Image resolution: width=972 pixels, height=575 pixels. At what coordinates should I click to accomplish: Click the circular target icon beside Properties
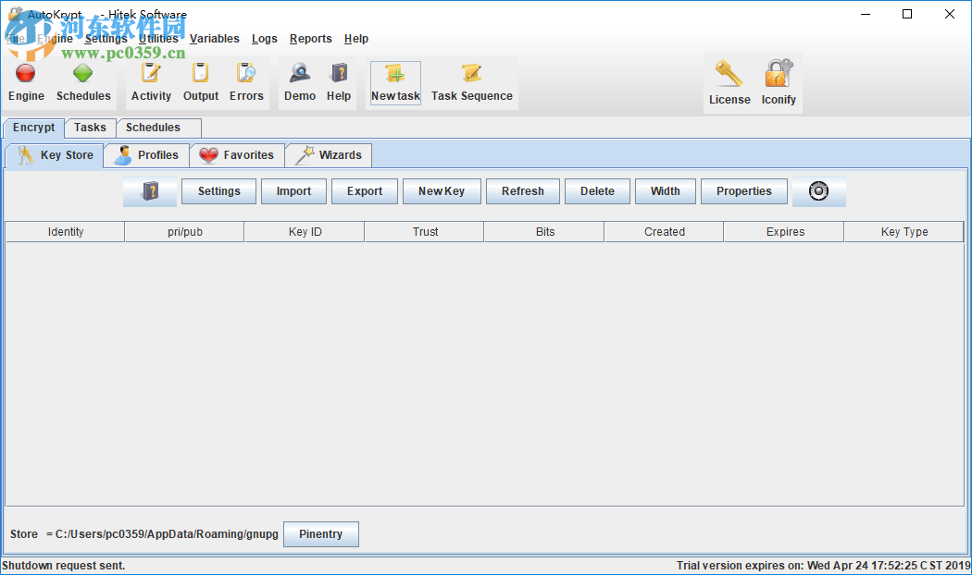(x=818, y=191)
